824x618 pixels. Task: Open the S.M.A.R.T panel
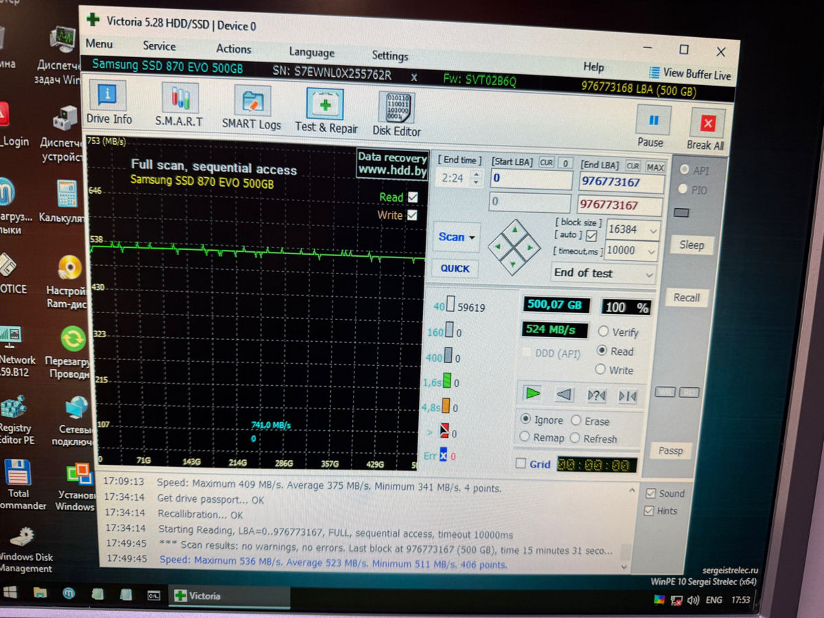[x=179, y=105]
